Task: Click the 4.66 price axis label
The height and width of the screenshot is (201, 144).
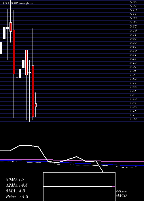Action: pyautogui.click(x=133, y=87)
